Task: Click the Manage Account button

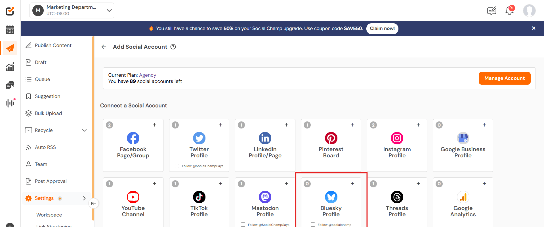Action: tap(505, 78)
